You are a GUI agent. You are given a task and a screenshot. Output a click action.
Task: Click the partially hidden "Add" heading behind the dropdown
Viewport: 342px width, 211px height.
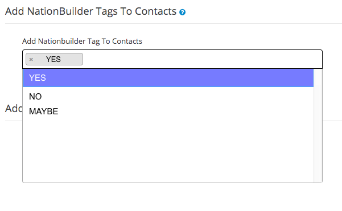point(14,108)
